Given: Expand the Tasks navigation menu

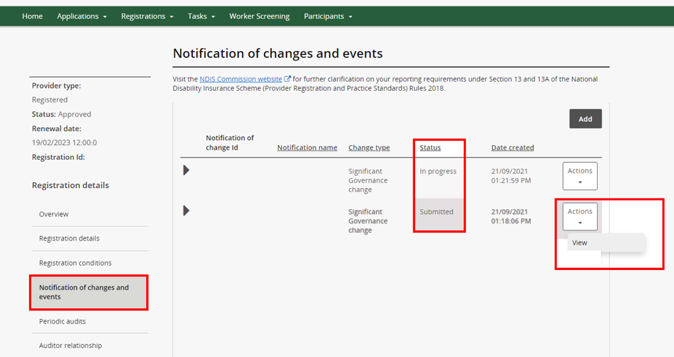Looking at the screenshot, I should click(x=201, y=16).
